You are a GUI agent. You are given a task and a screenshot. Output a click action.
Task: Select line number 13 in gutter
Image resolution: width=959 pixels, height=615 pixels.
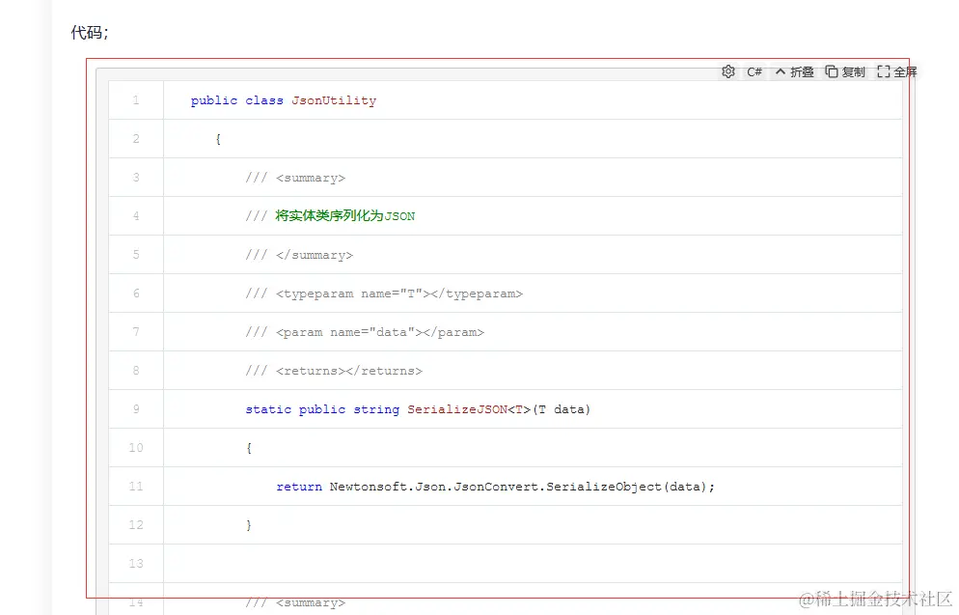(136, 563)
